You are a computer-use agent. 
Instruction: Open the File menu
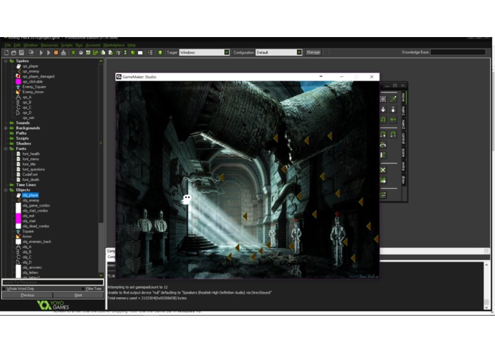(8, 45)
